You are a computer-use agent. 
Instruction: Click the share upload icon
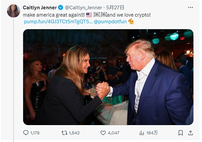tap(191, 133)
